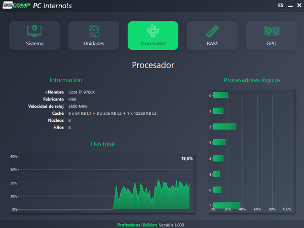Click the logical processor 0 bar
Viewport: 304px width, 228px height.
220,95
